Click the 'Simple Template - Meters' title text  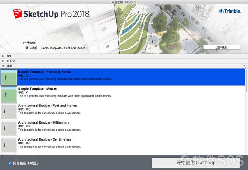pos(37,89)
